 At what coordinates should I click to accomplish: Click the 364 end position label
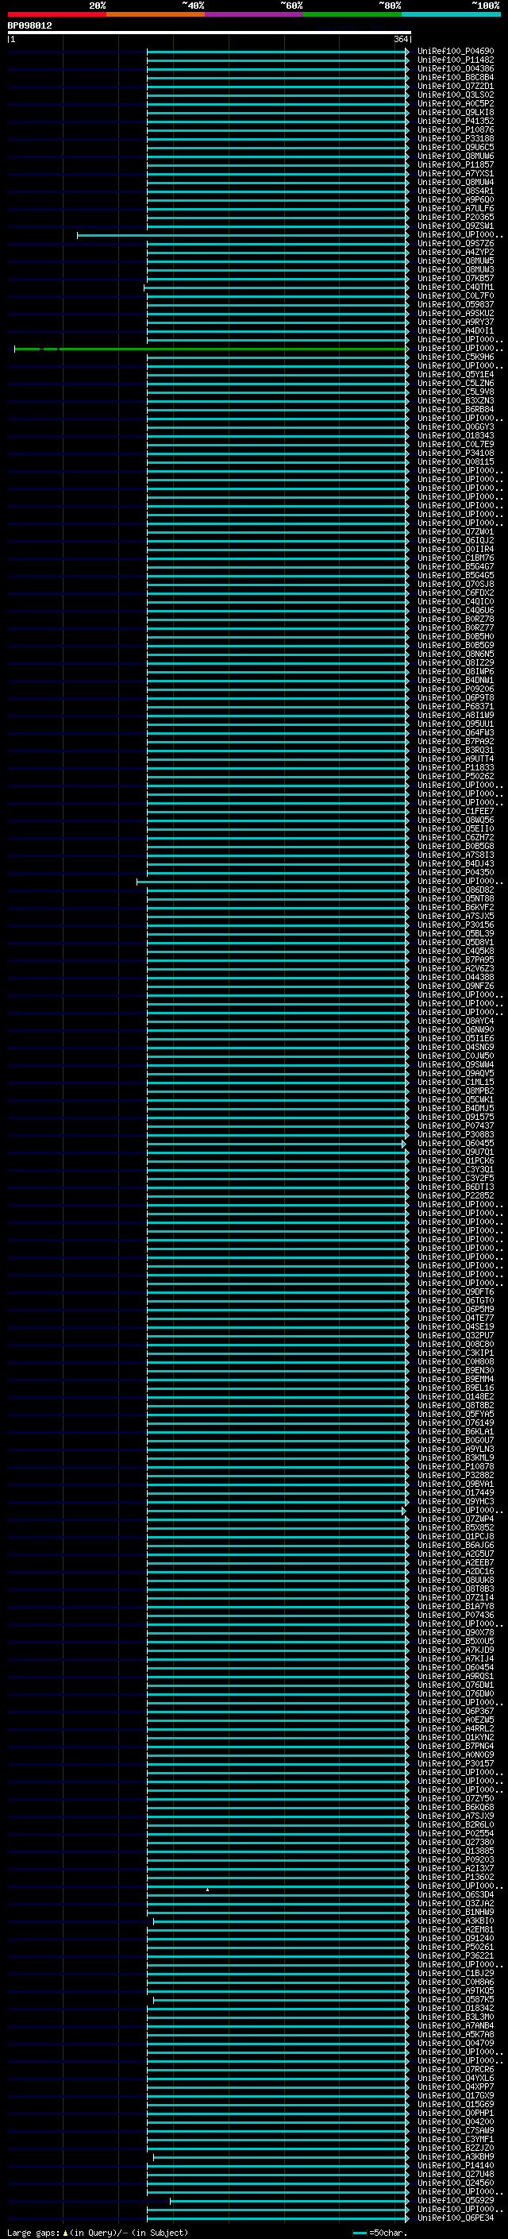coord(400,39)
